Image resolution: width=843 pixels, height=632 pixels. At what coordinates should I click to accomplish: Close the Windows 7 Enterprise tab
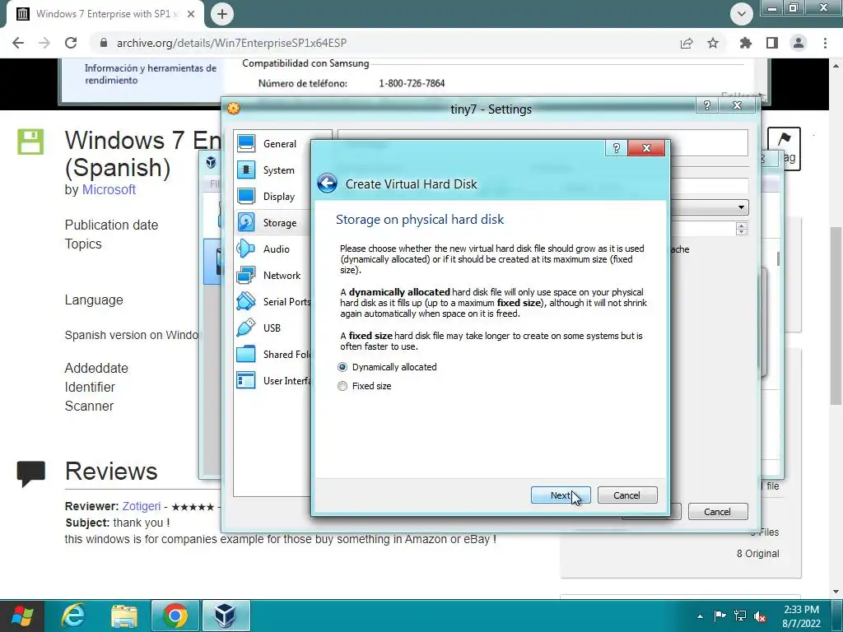click(191, 14)
